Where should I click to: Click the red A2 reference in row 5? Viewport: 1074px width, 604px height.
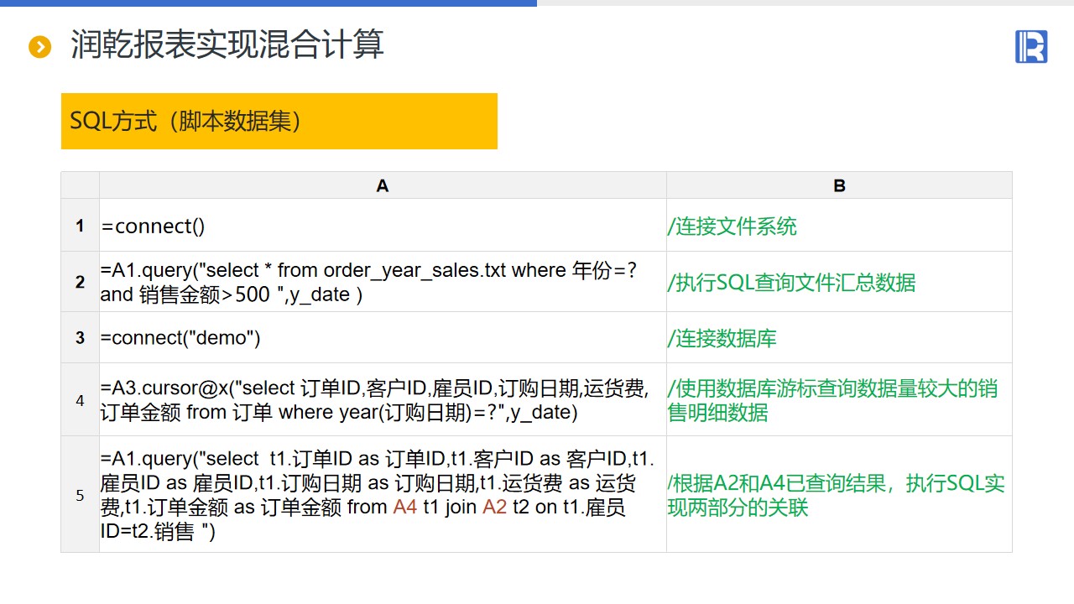coord(494,507)
